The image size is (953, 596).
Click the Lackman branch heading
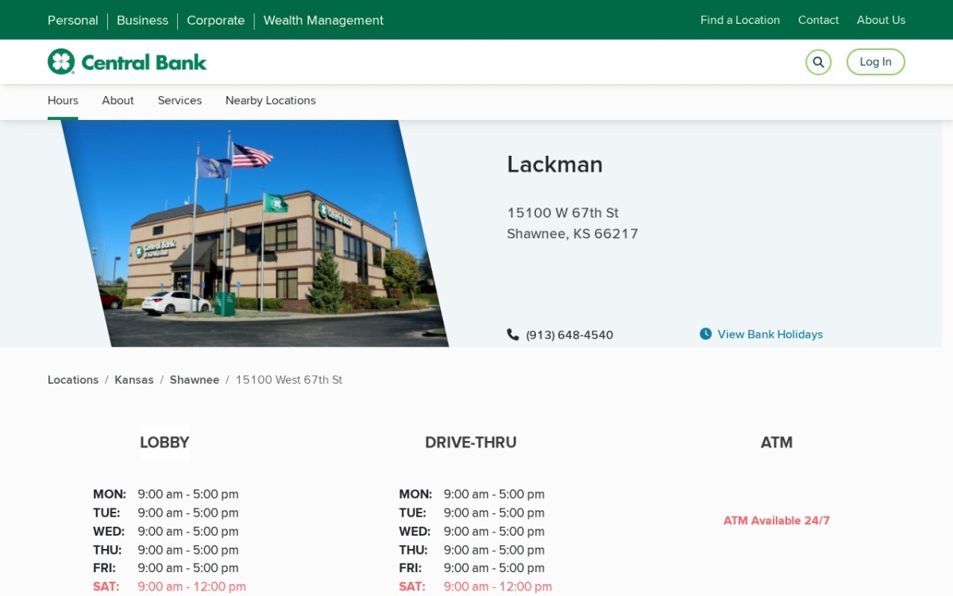[554, 164]
